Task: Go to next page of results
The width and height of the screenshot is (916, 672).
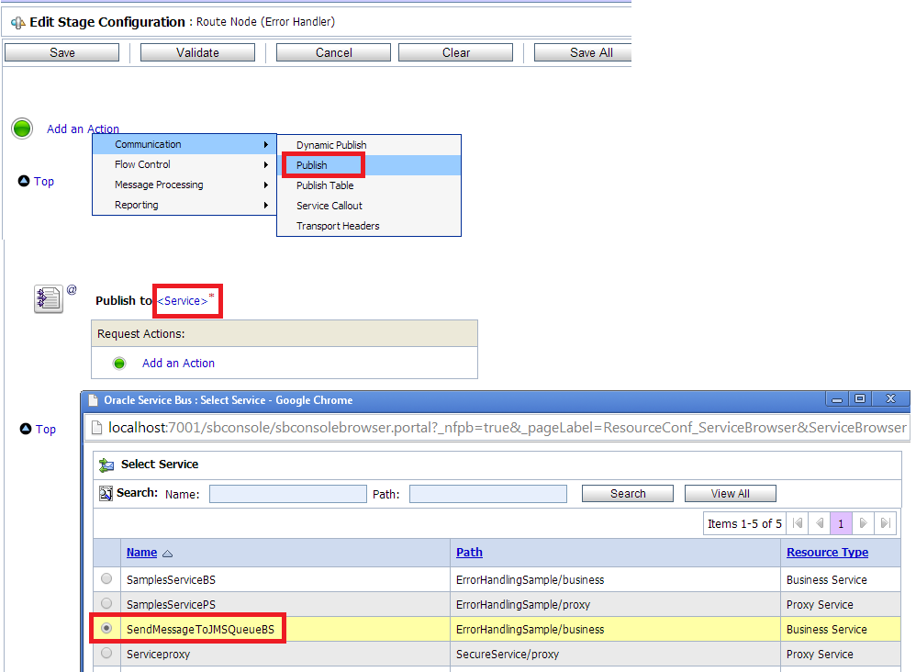Action: 863,523
